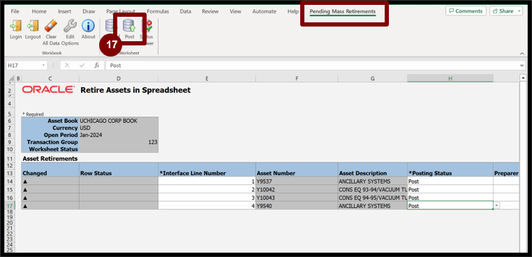Select column header C
The image size is (532, 257).
[x=50, y=78]
